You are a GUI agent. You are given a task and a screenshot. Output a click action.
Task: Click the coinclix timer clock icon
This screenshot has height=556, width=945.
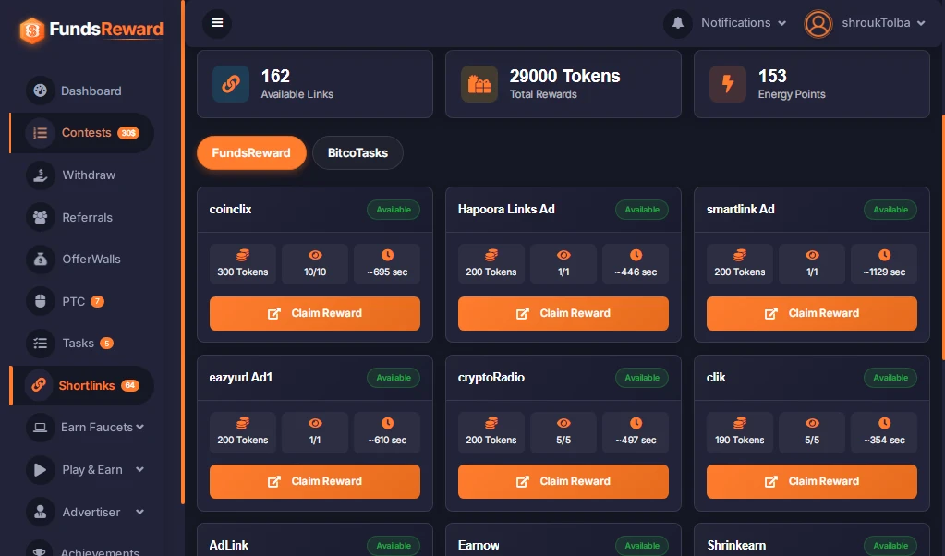(388, 255)
